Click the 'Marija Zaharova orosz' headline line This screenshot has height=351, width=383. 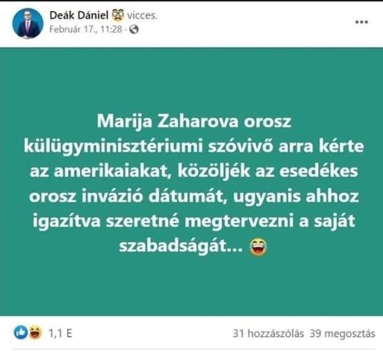pos(194,121)
